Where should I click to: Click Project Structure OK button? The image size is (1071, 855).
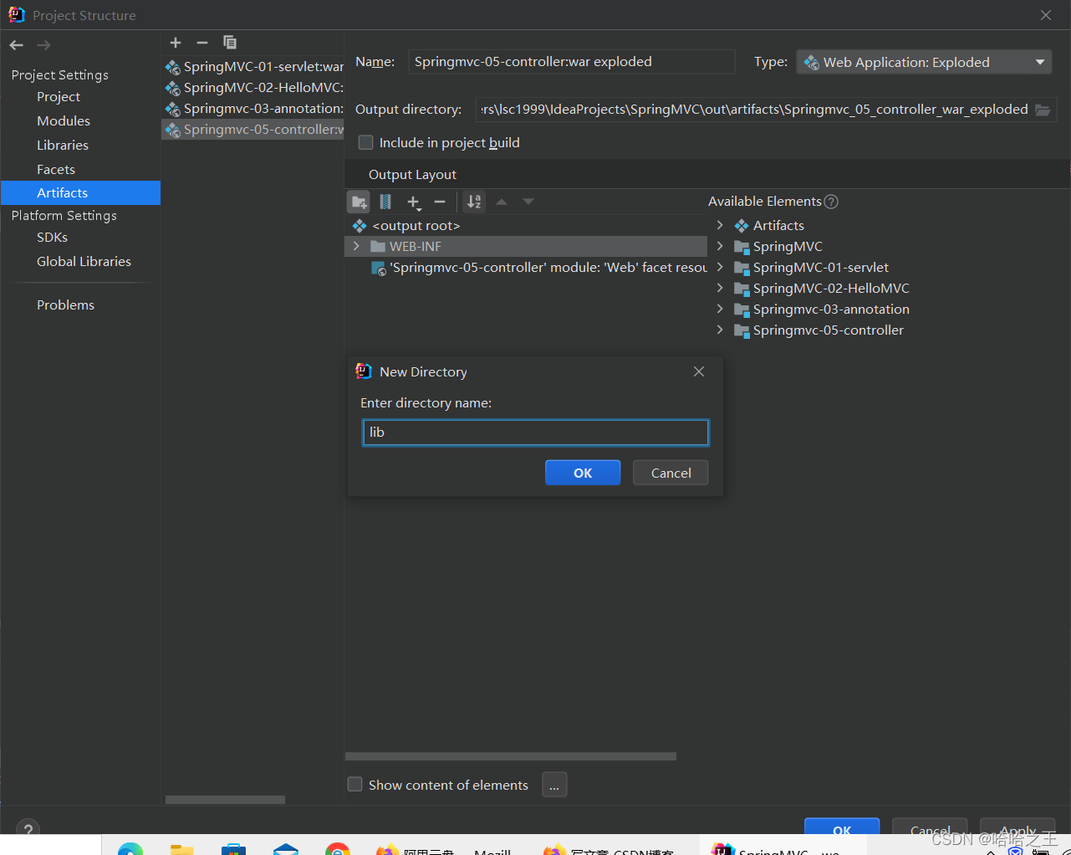point(842,827)
